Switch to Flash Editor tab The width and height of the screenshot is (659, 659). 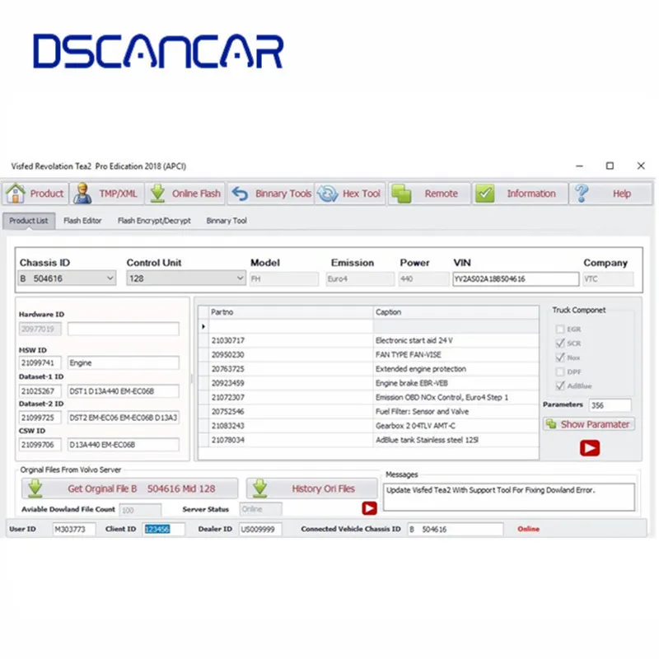82,221
